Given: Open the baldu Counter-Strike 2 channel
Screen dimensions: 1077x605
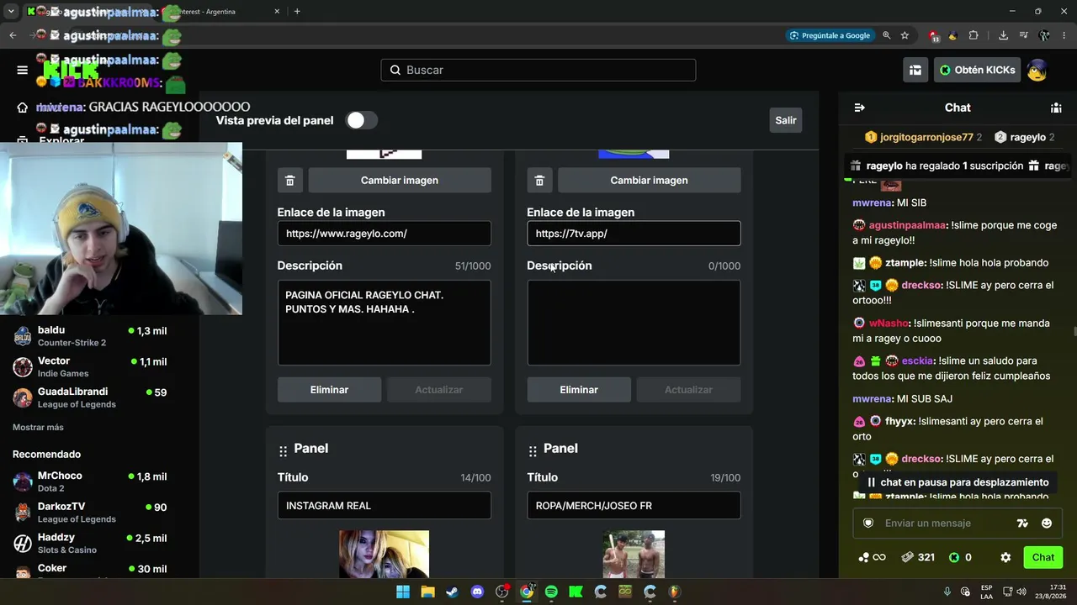Looking at the screenshot, I should 99,336.
